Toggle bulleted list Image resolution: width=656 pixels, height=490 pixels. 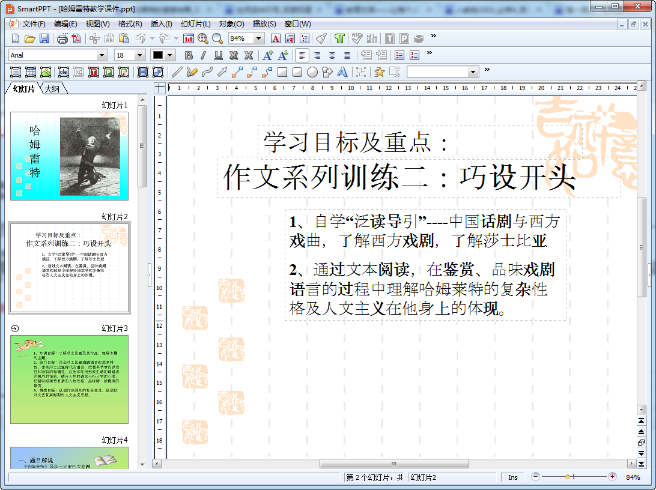pos(399,55)
